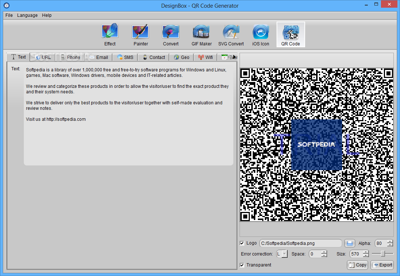Decrease the Size value with down arrow
Screen dimensions: 400x276
coord(366,256)
